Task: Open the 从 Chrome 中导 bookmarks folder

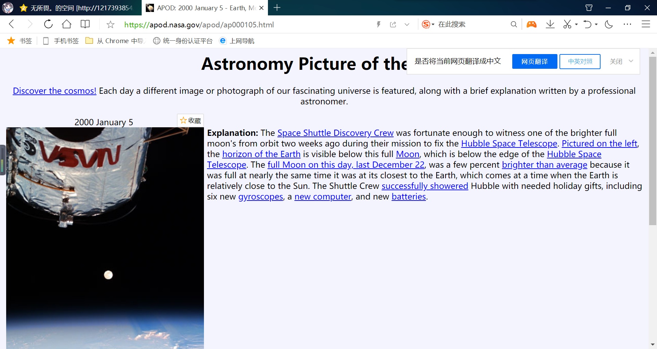Action: tap(115, 41)
